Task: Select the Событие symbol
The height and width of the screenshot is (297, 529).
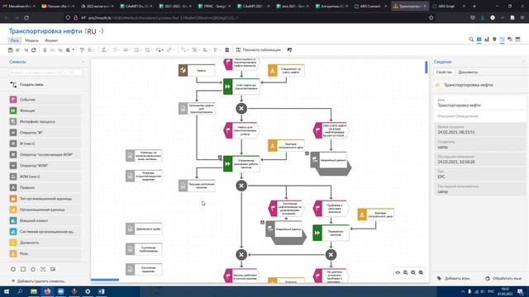Action: tap(45, 100)
